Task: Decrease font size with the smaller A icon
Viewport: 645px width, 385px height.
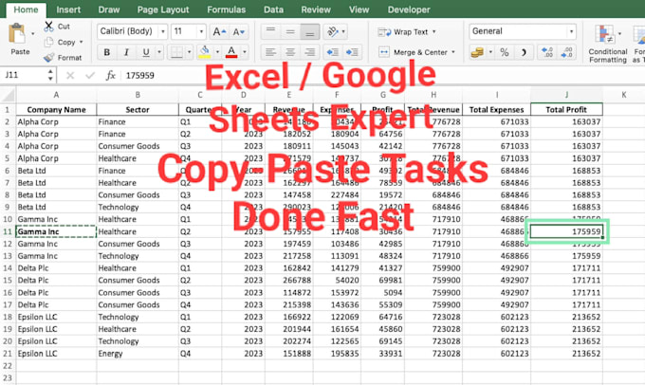Action: coord(238,31)
